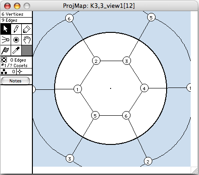Select the flag marker tool

click(x=6, y=50)
